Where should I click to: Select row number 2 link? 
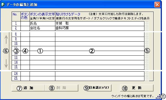16,28
